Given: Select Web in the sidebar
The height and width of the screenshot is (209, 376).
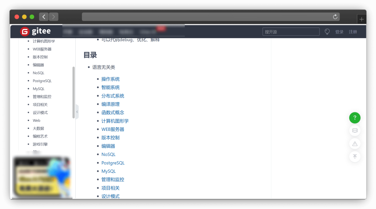Looking at the screenshot, I should coord(36,120).
